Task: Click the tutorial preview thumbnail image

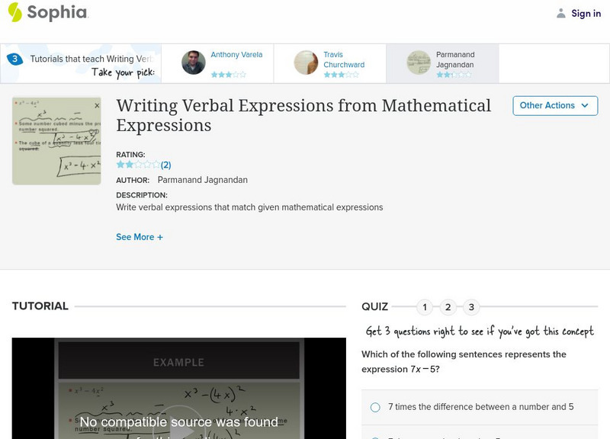Action: 57,141
